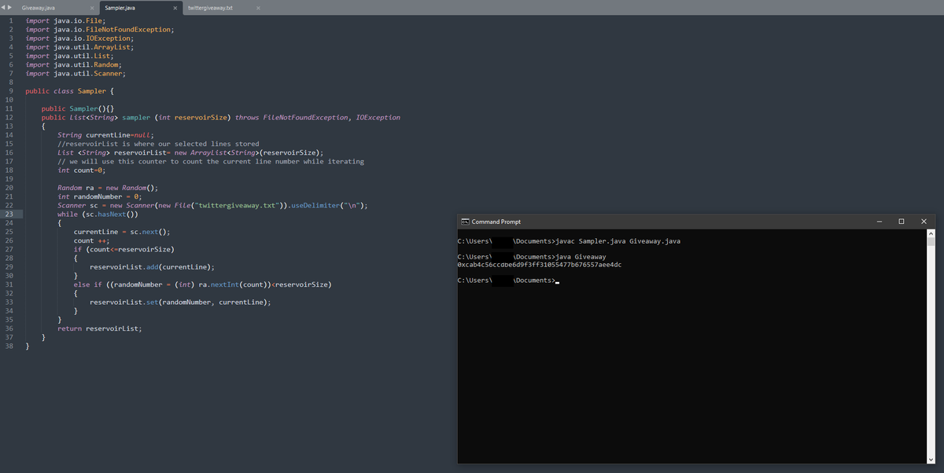Close the twittergiveaway.txt tab
This screenshot has width=944, height=473.
[x=258, y=8]
